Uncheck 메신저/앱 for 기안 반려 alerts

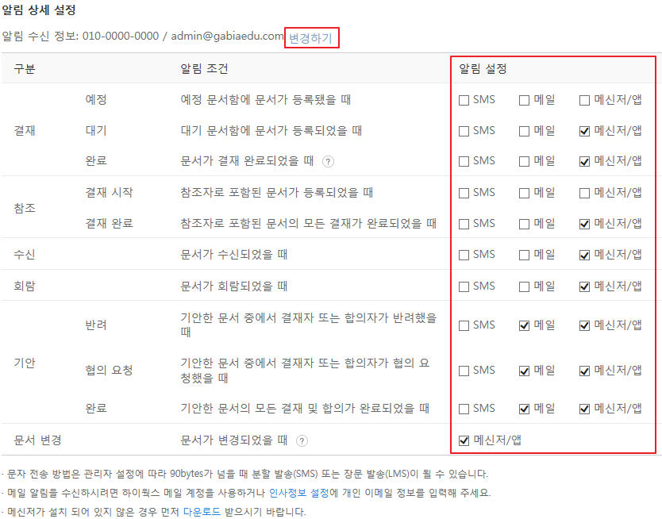(x=585, y=325)
